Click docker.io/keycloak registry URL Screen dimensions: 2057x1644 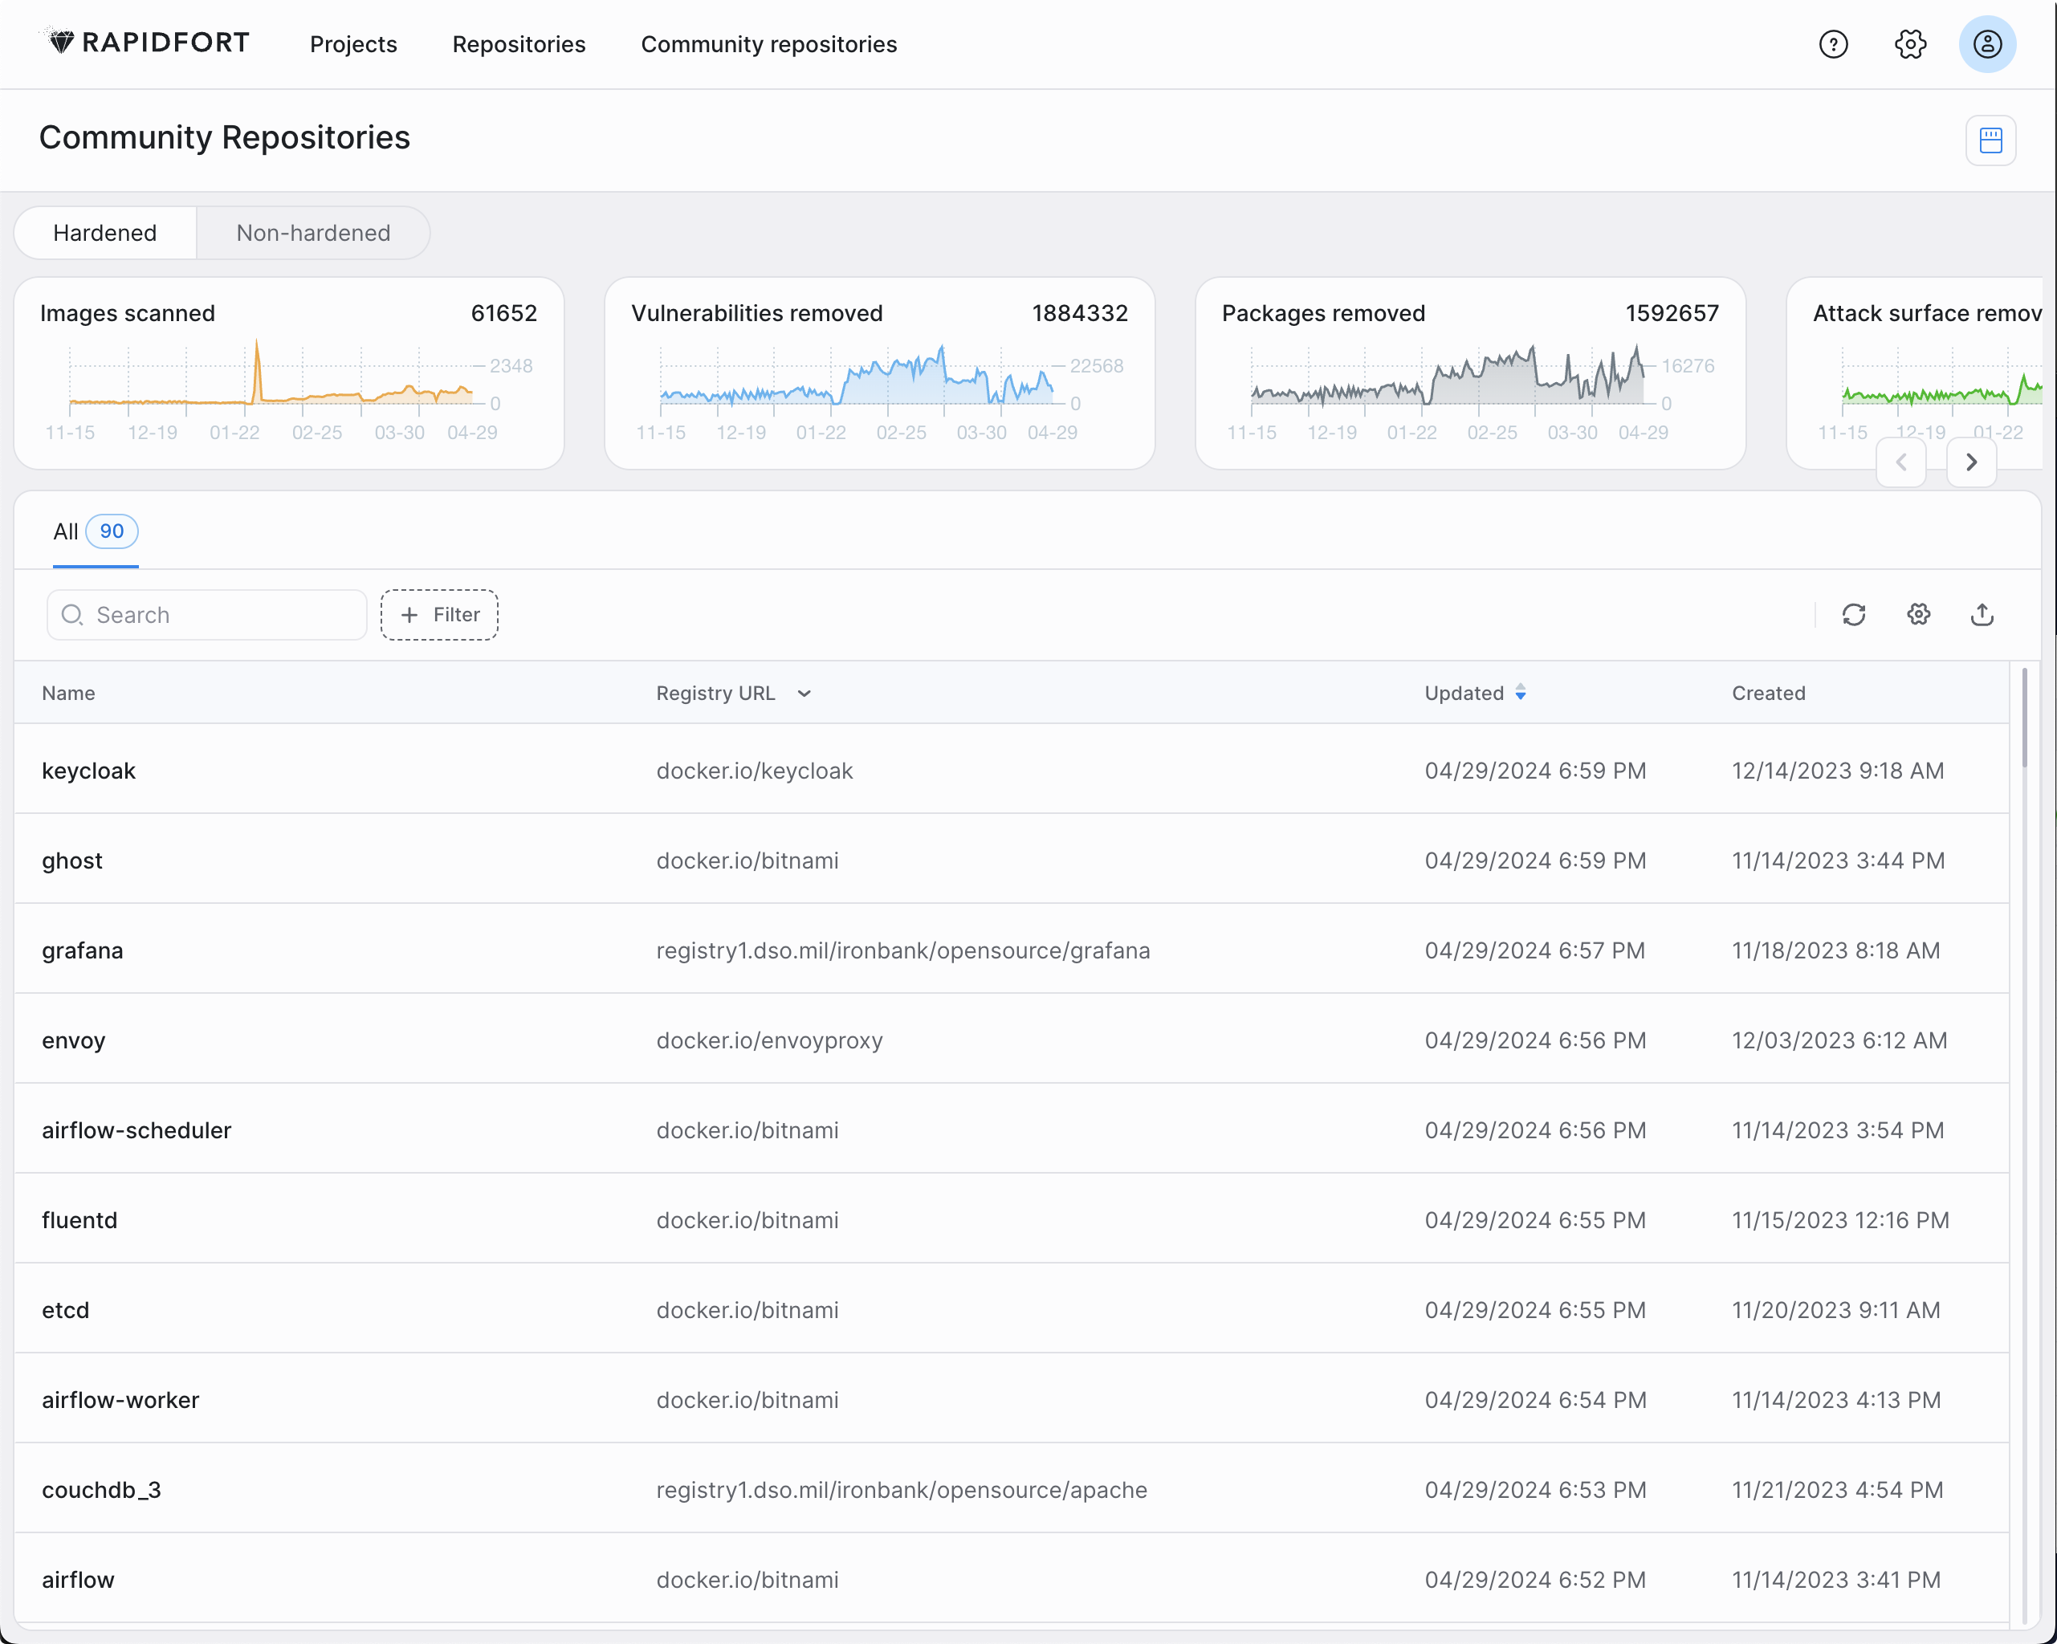pyautogui.click(x=754, y=770)
